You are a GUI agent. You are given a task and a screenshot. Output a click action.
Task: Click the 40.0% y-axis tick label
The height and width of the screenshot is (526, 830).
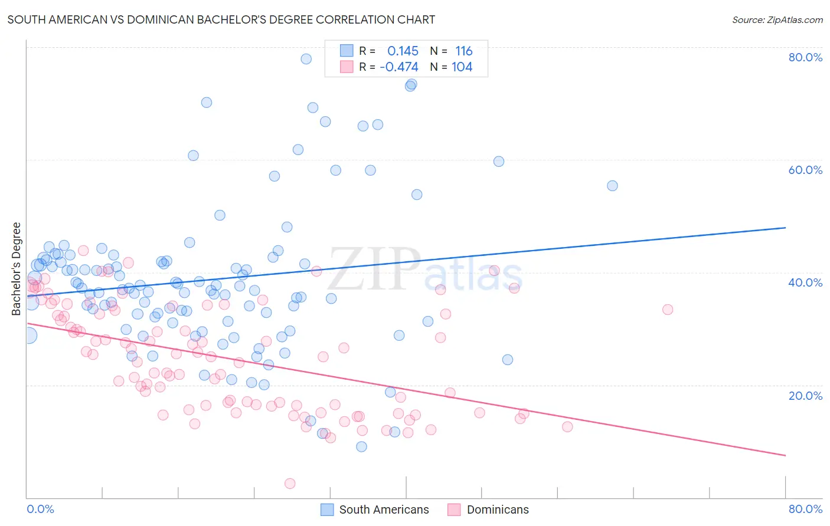[805, 282]
